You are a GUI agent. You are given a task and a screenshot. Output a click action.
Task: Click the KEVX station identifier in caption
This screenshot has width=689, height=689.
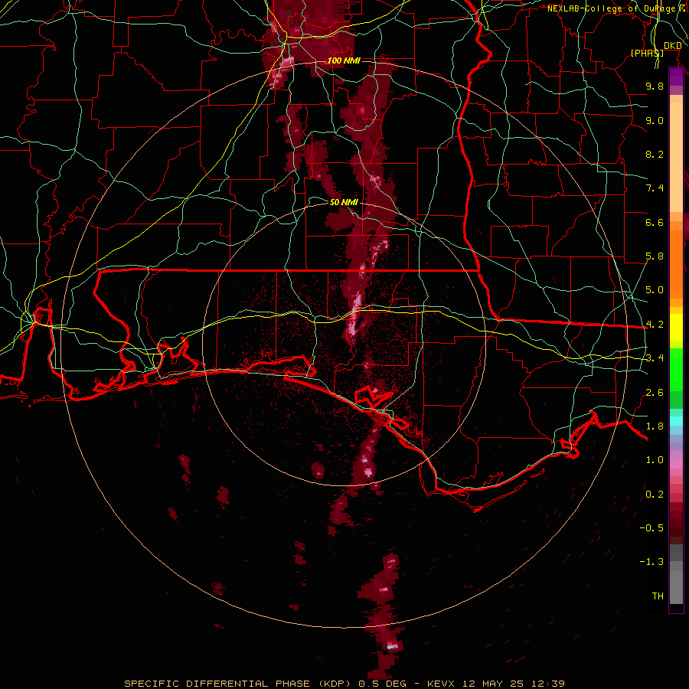coord(442,684)
